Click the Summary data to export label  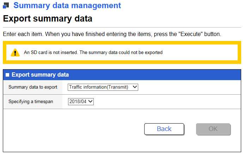[x=33, y=87]
